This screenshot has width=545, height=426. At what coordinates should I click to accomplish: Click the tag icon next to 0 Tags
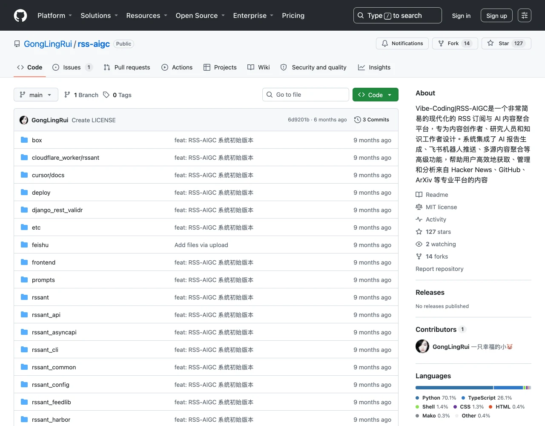click(x=106, y=95)
